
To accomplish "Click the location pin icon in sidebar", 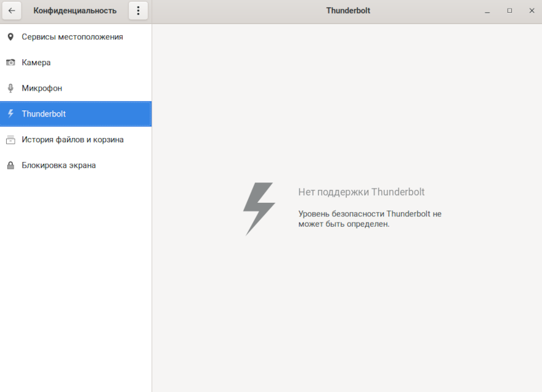I will (x=10, y=37).
